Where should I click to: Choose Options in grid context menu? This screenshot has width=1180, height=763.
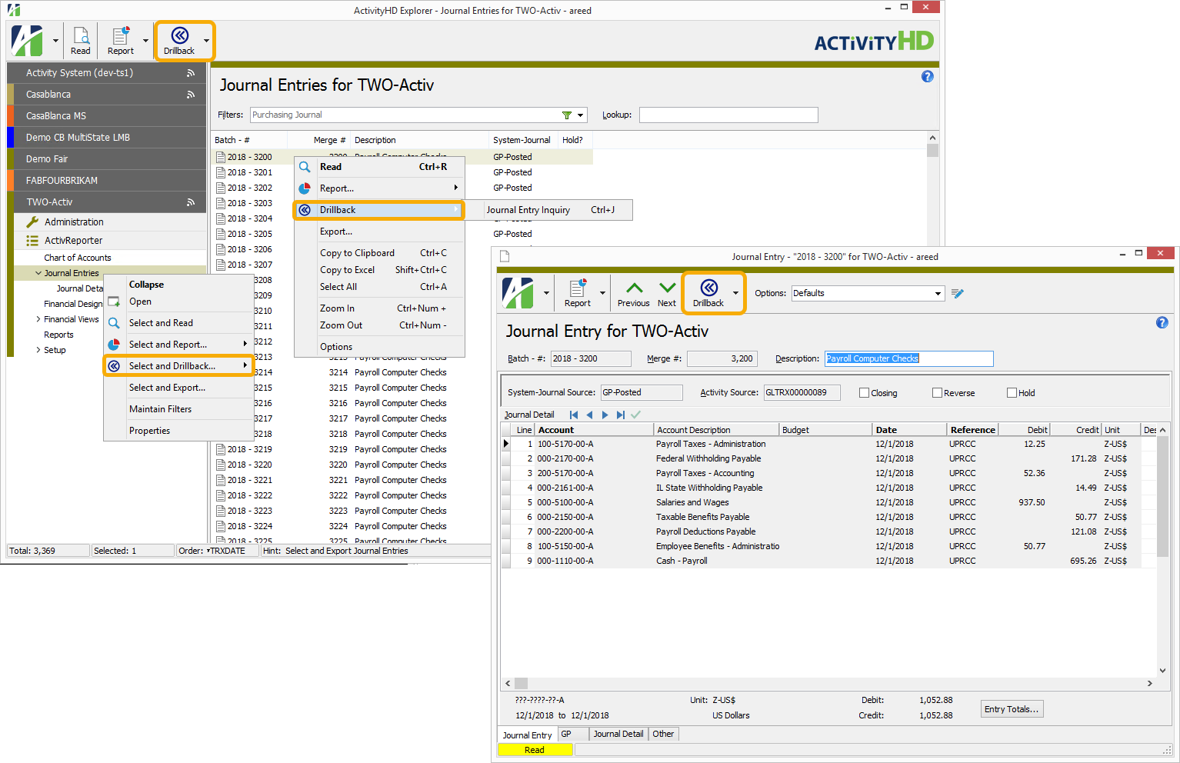click(x=379, y=347)
